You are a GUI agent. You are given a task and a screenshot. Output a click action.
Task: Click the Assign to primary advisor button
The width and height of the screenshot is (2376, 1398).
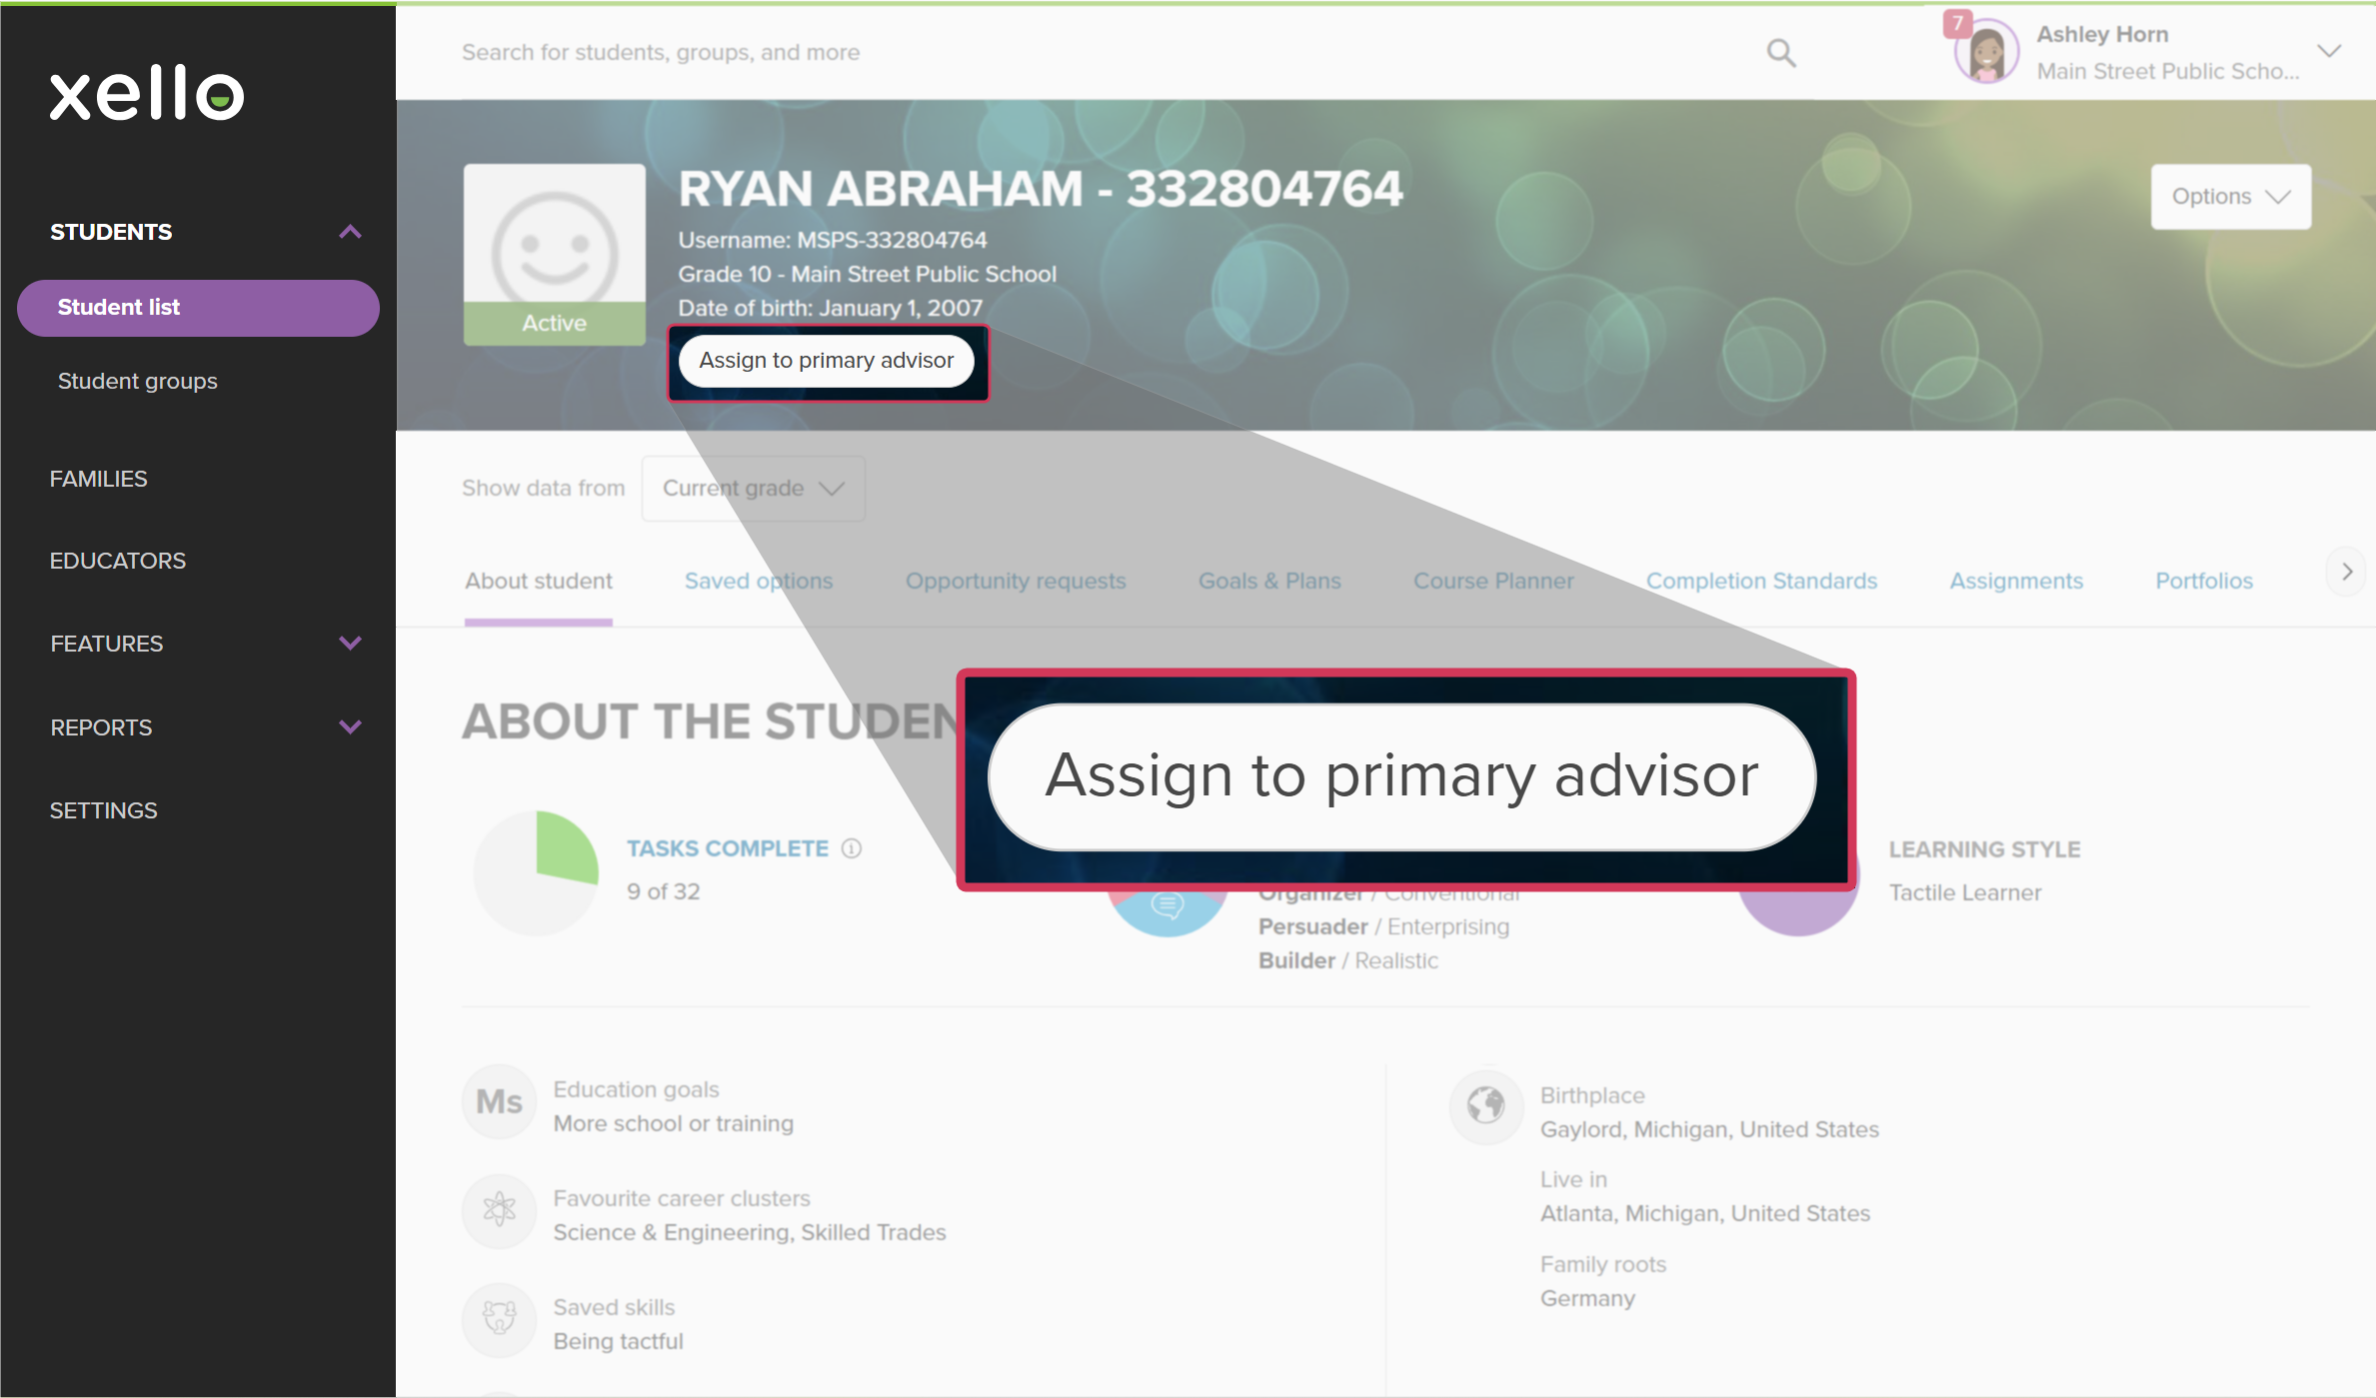(x=826, y=361)
